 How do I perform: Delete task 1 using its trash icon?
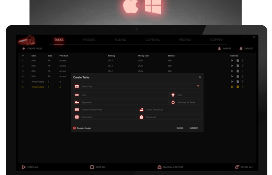click(x=238, y=61)
